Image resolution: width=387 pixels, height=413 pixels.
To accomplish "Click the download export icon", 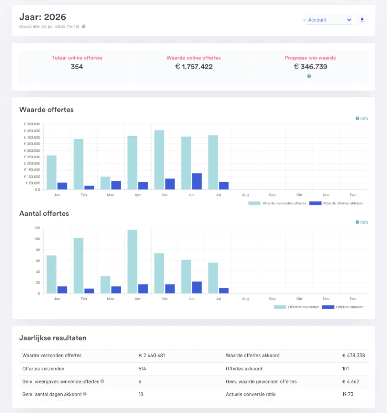I will [x=362, y=20].
